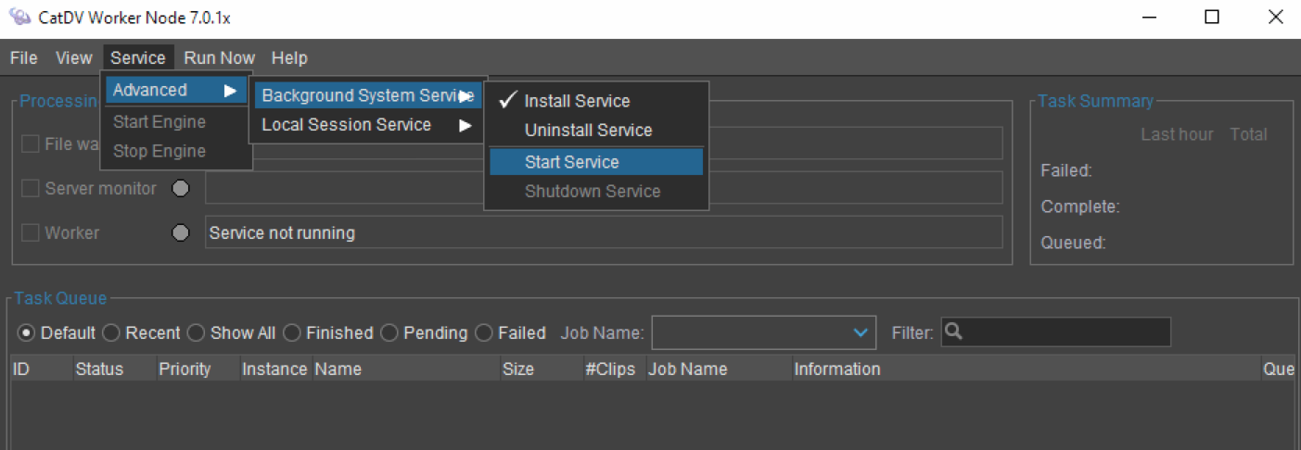Sort by Name column header
1301x450 pixels.
406,369
